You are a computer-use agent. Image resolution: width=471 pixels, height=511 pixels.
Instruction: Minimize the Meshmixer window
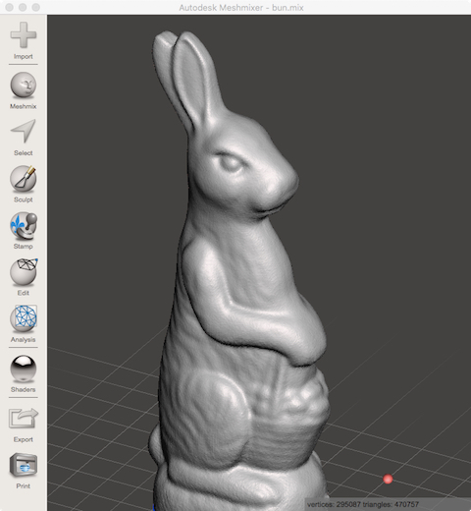coord(23,7)
